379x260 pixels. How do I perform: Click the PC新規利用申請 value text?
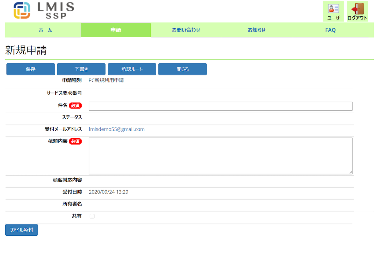[x=106, y=80]
